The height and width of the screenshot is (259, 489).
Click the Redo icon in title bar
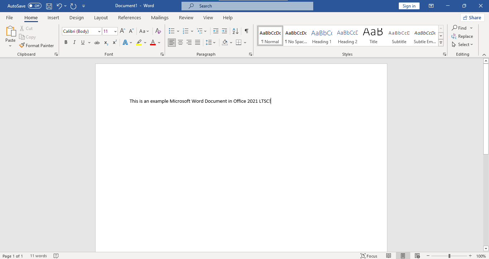(73, 6)
